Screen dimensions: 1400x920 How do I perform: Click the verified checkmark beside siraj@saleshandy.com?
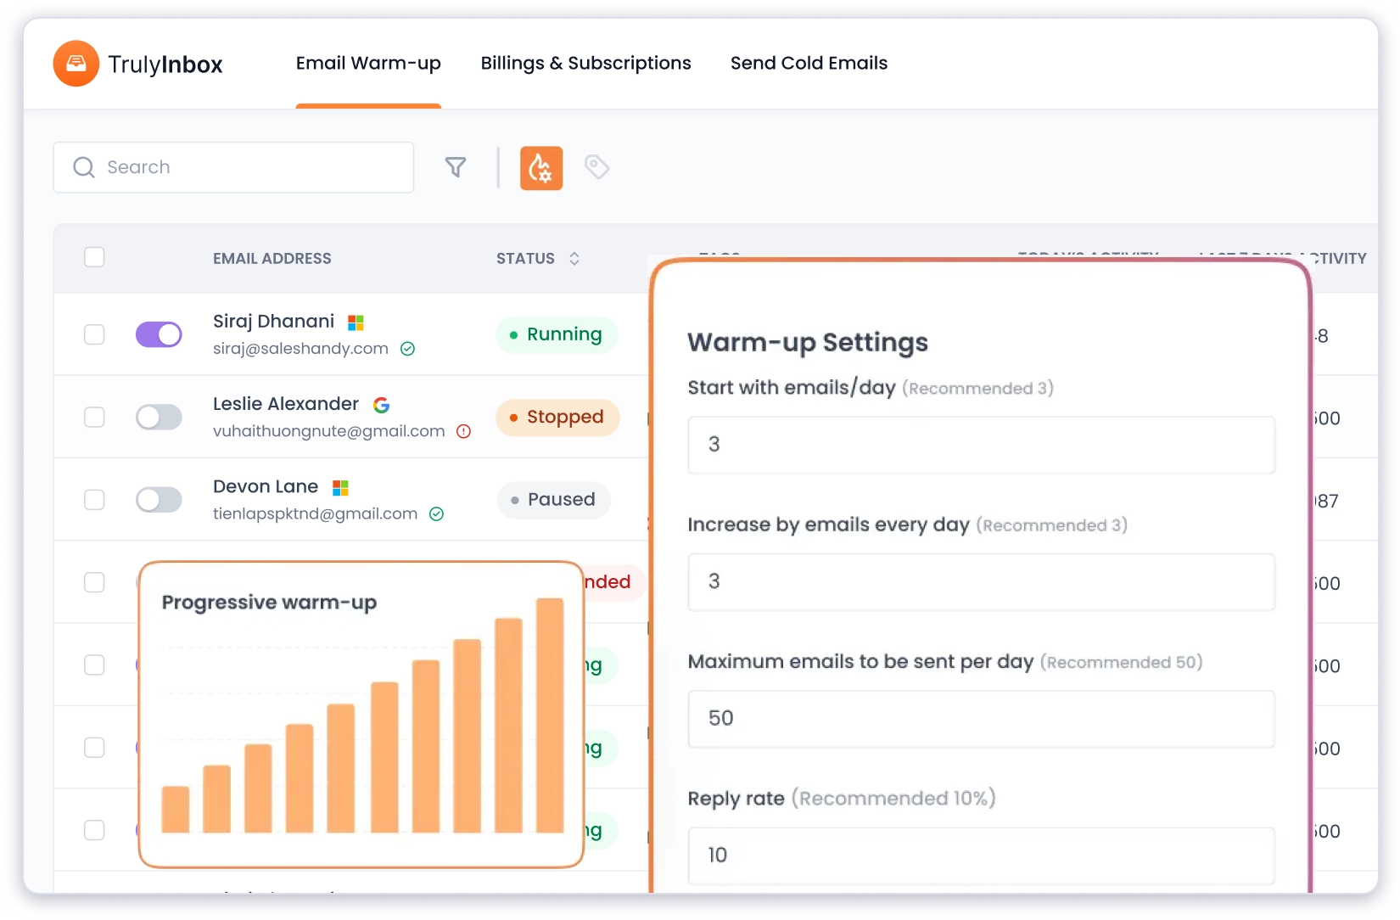pyautogui.click(x=407, y=349)
